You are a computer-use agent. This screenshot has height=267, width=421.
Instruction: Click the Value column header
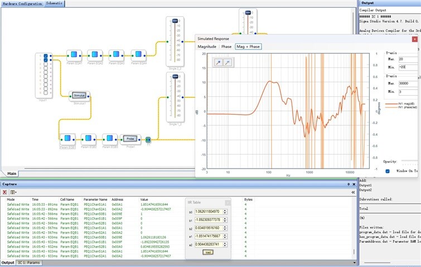[x=144, y=200]
